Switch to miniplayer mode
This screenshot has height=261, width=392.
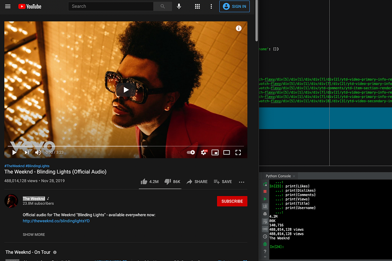[215, 152]
